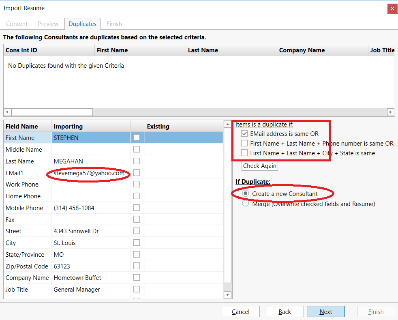The width and height of the screenshot is (398, 320).
Task: Enable First Name + Last Name + Phone number criterion
Action: pos(244,143)
